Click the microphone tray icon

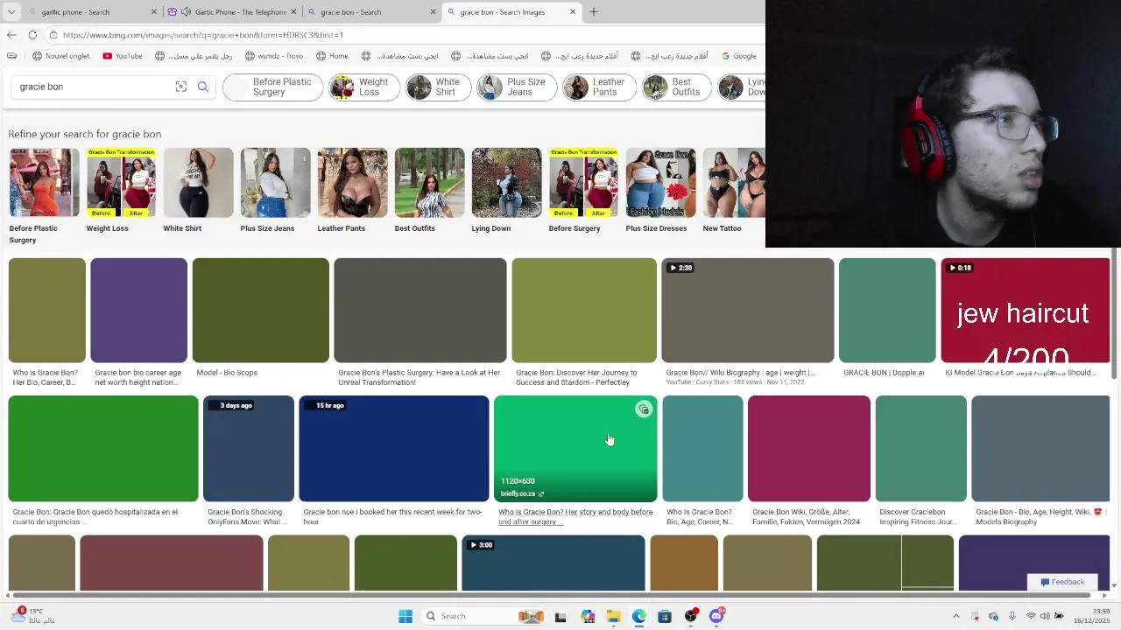[1012, 616]
